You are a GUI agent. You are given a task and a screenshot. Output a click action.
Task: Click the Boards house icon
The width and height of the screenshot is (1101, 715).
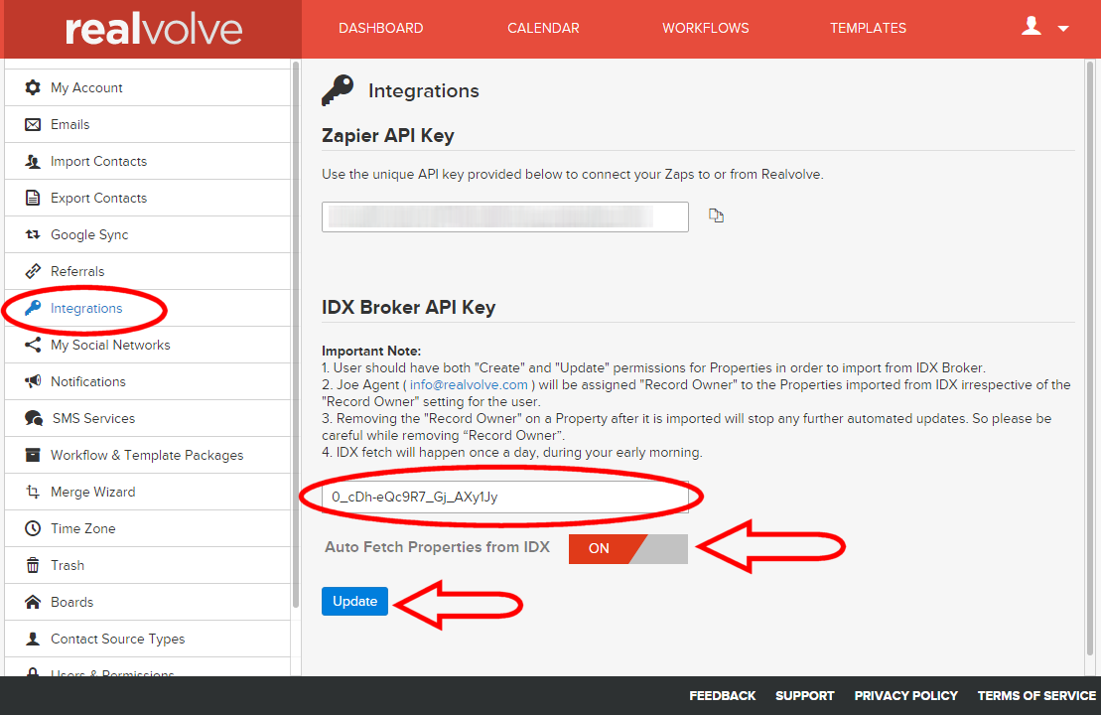tap(33, 602)
